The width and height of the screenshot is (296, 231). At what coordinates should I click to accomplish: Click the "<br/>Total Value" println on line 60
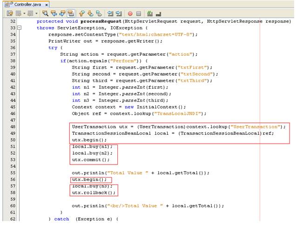[148, 206]
